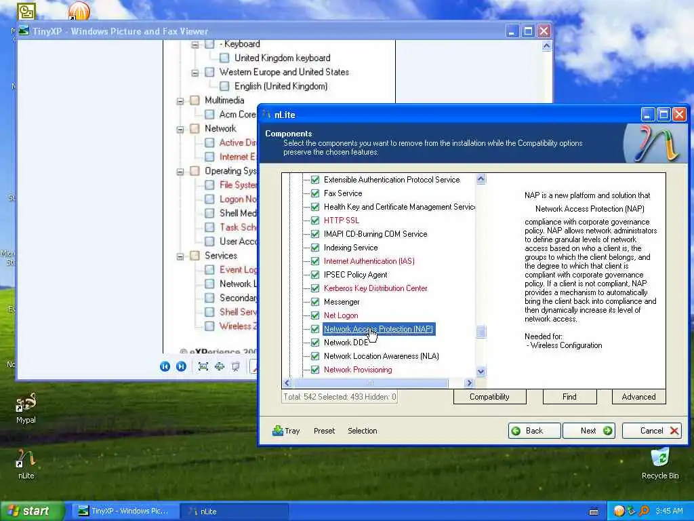694x521 pixels.
Task: Click the Back button
Action: [534, 431]
